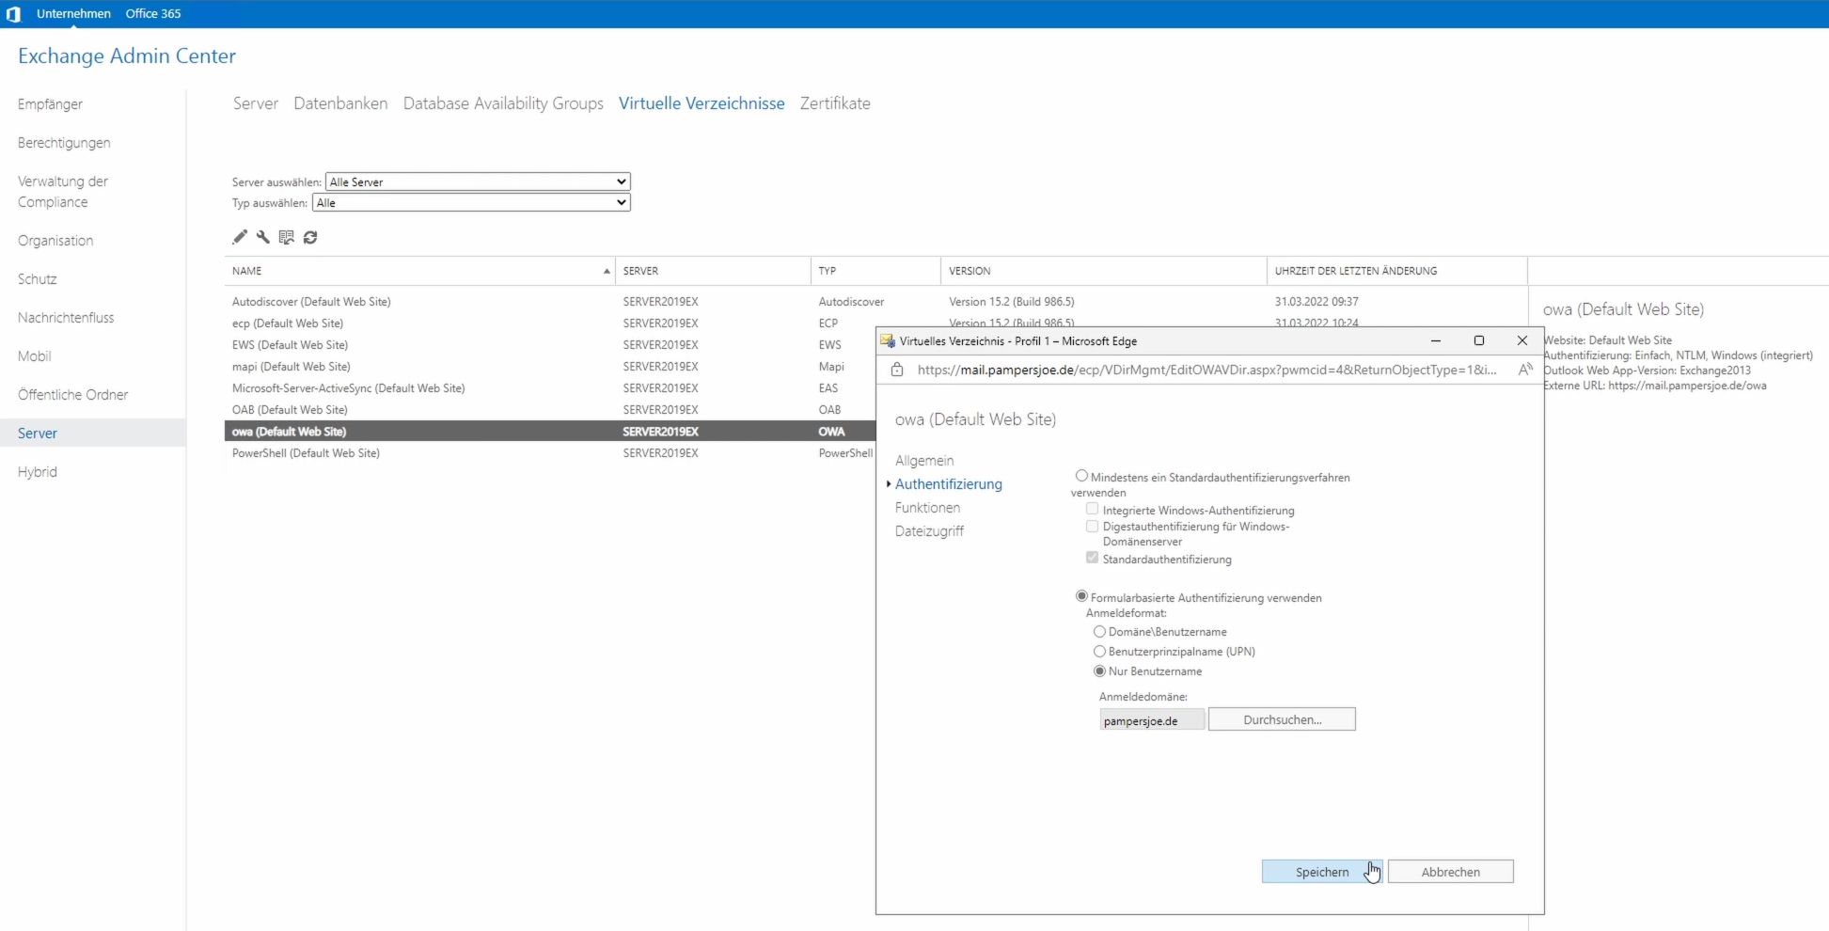Screen dimensions: 1829x931
Task: Click the lock icon in Edge address bar
Action: click(x=897, y=370)
